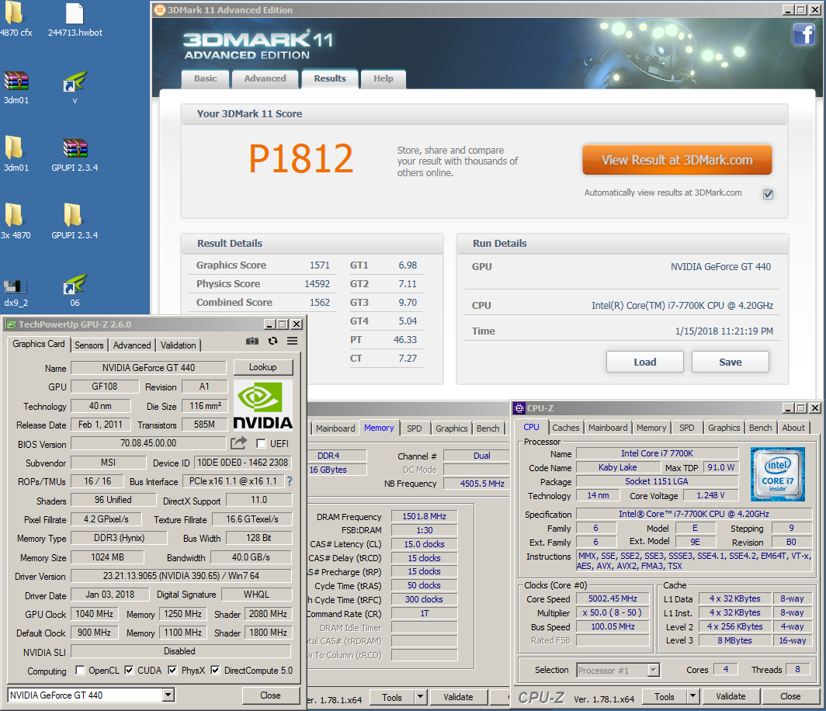The image size is (826, 711).
Task: Click the Bus Interface question mark icon
Action: 290,480
